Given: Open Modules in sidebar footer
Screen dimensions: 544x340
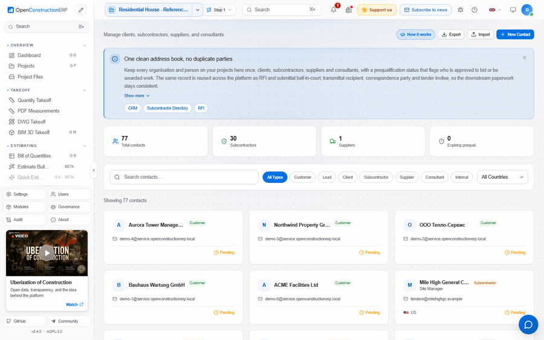Looking at the screenshot, I should [x=25, y=207].
